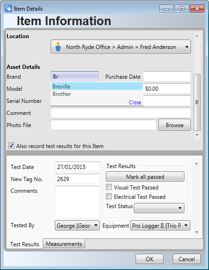Click the Purchase Date input field

(x=167, y=76)
